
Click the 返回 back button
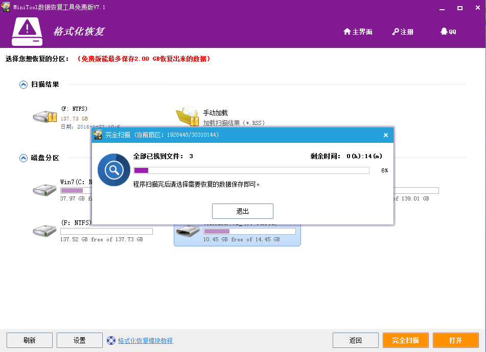[356, 340]
